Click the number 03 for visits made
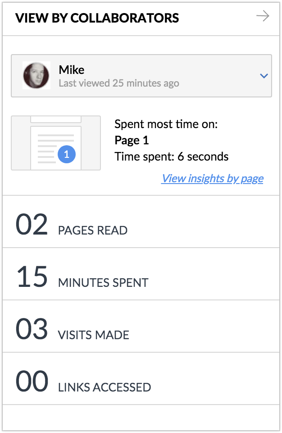The height and width of the screenshot is (433, 282). pos(32,329)
